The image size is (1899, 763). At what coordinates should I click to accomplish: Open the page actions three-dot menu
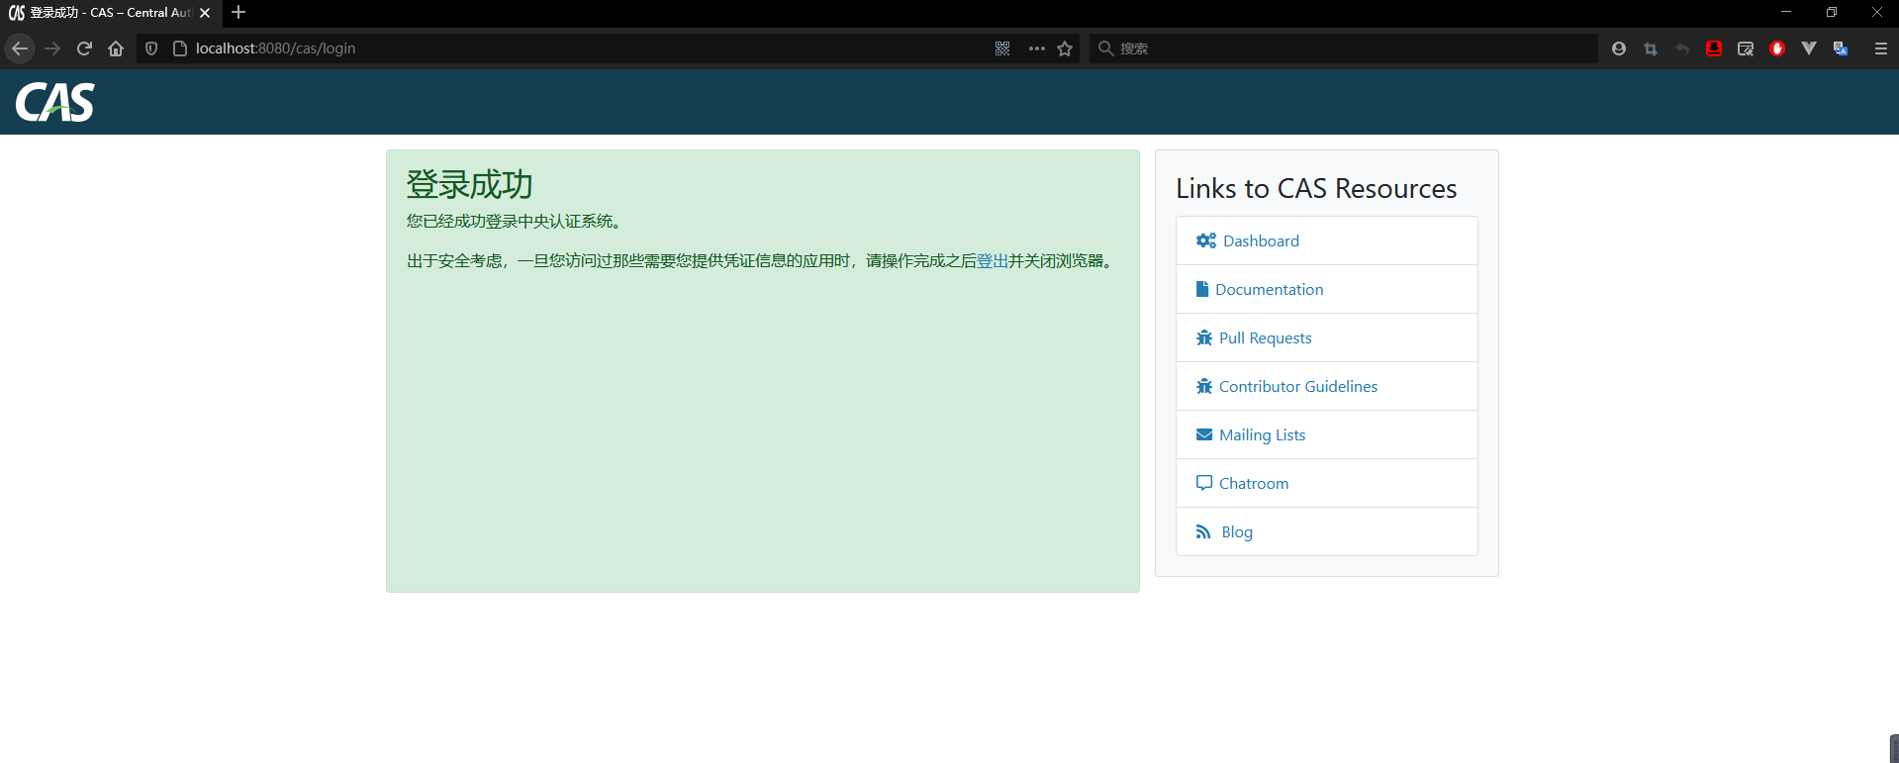coord(1036,48)
